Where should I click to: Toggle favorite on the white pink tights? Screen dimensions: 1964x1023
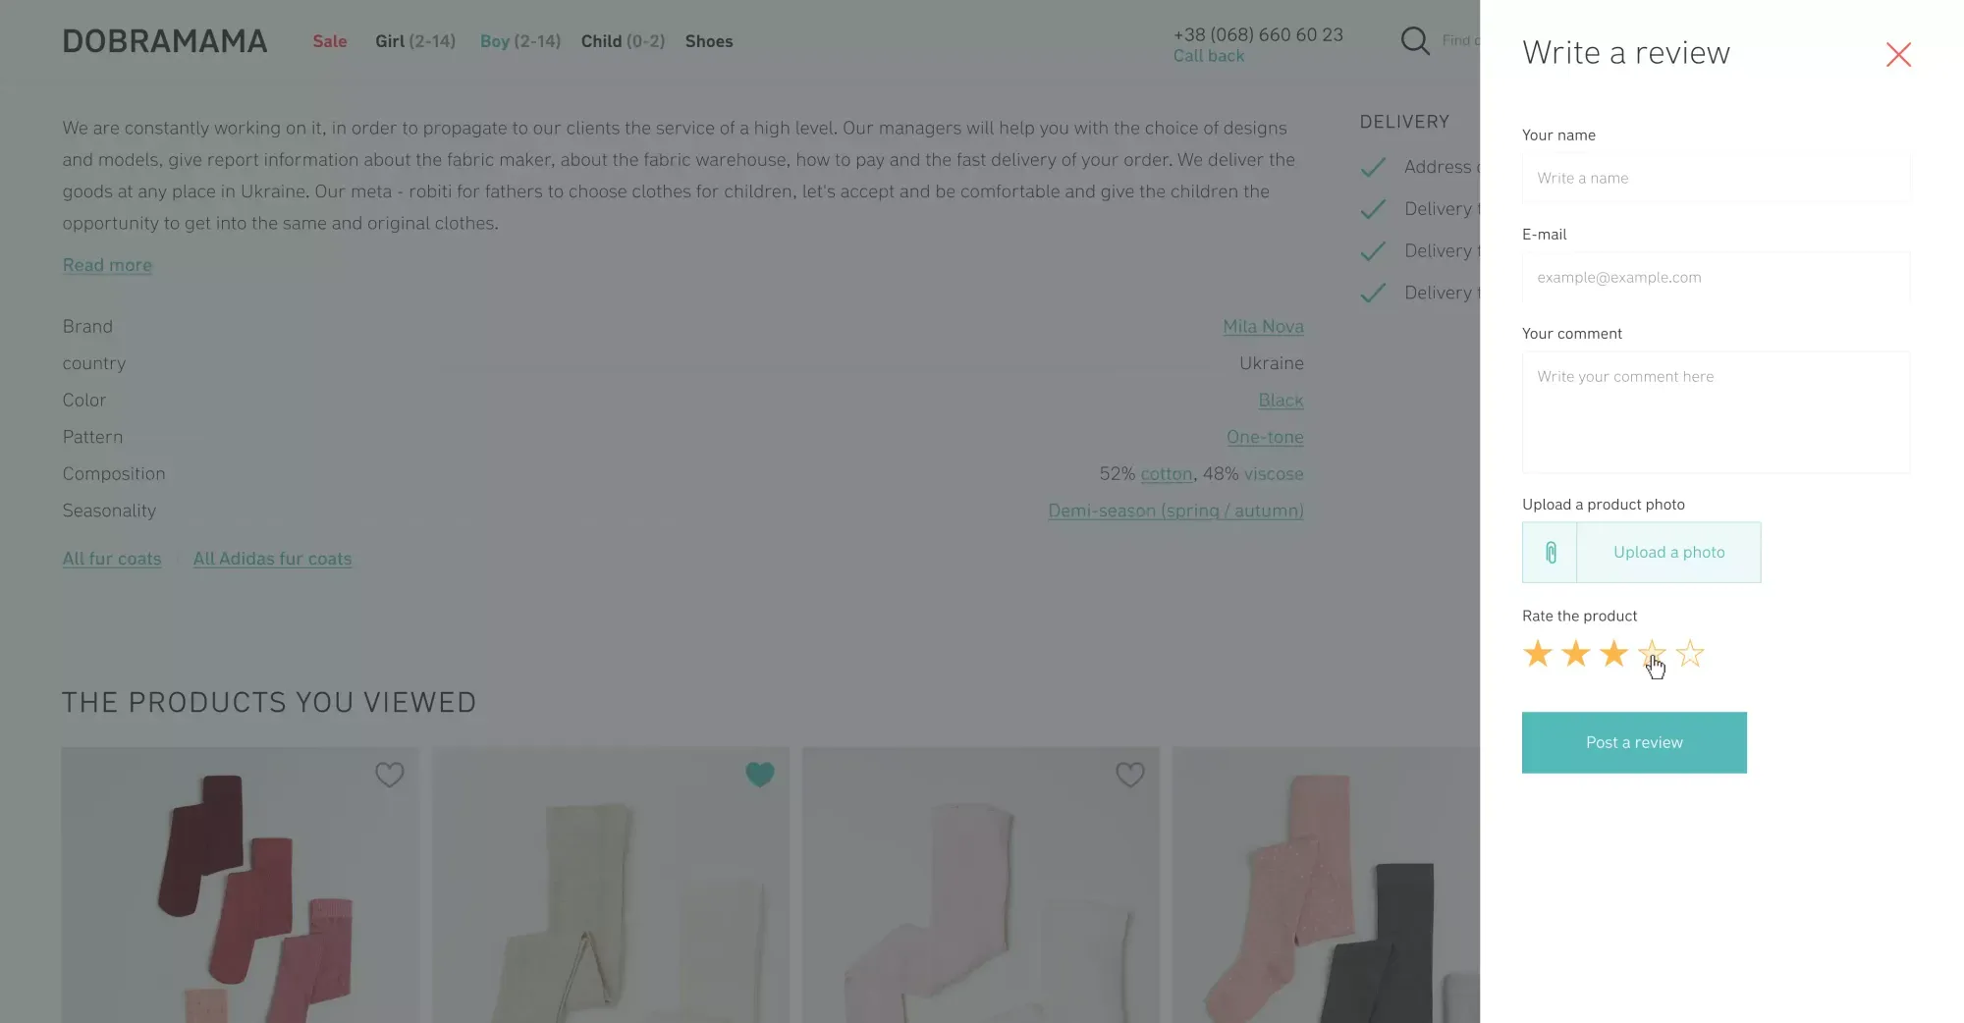[1130, 775]
